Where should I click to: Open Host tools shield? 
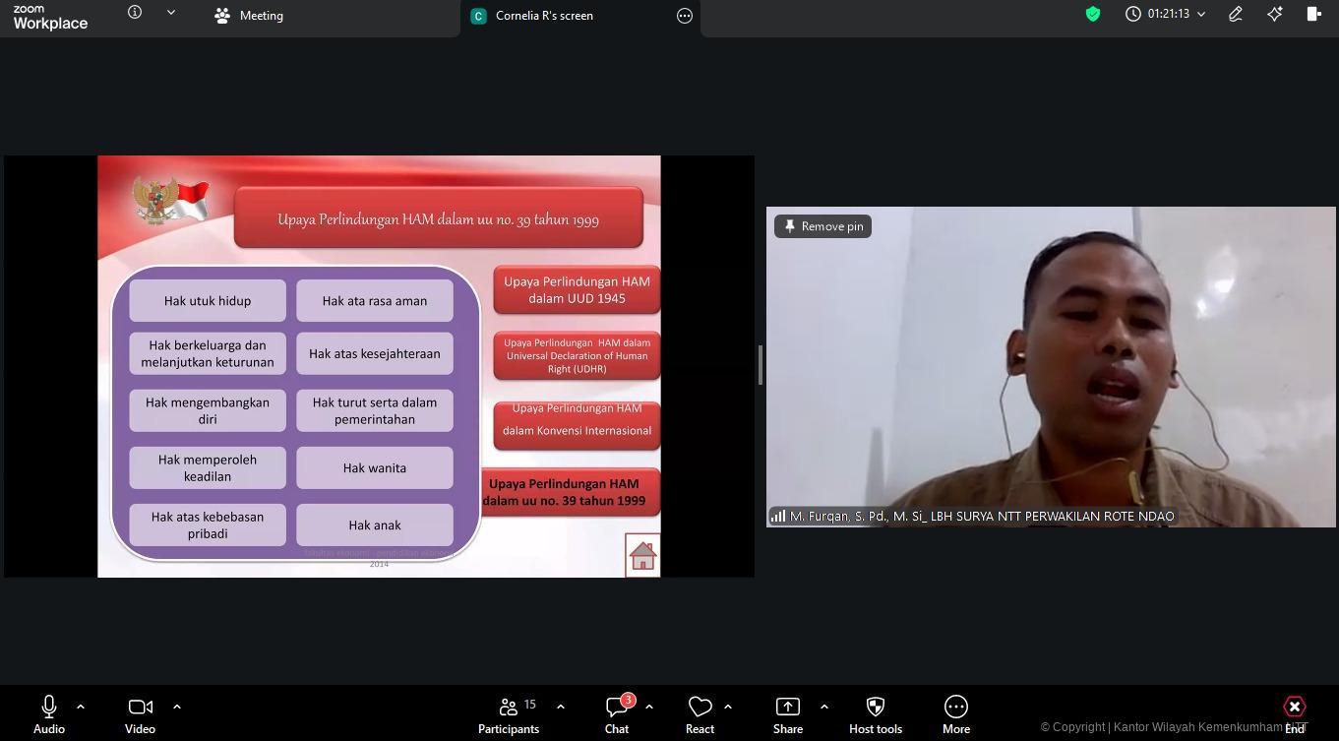[875, 714]
